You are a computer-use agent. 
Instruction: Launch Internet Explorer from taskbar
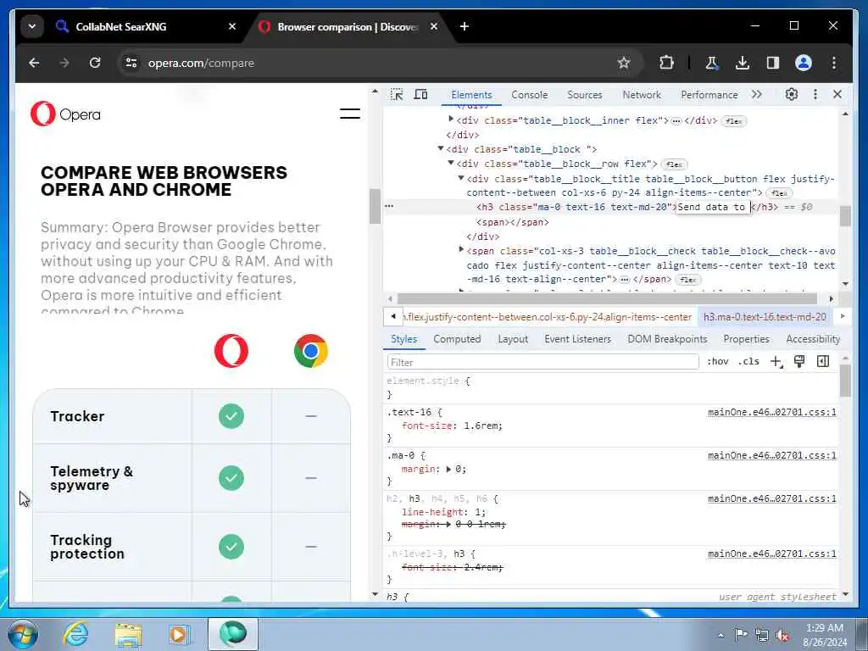(75, 633)
